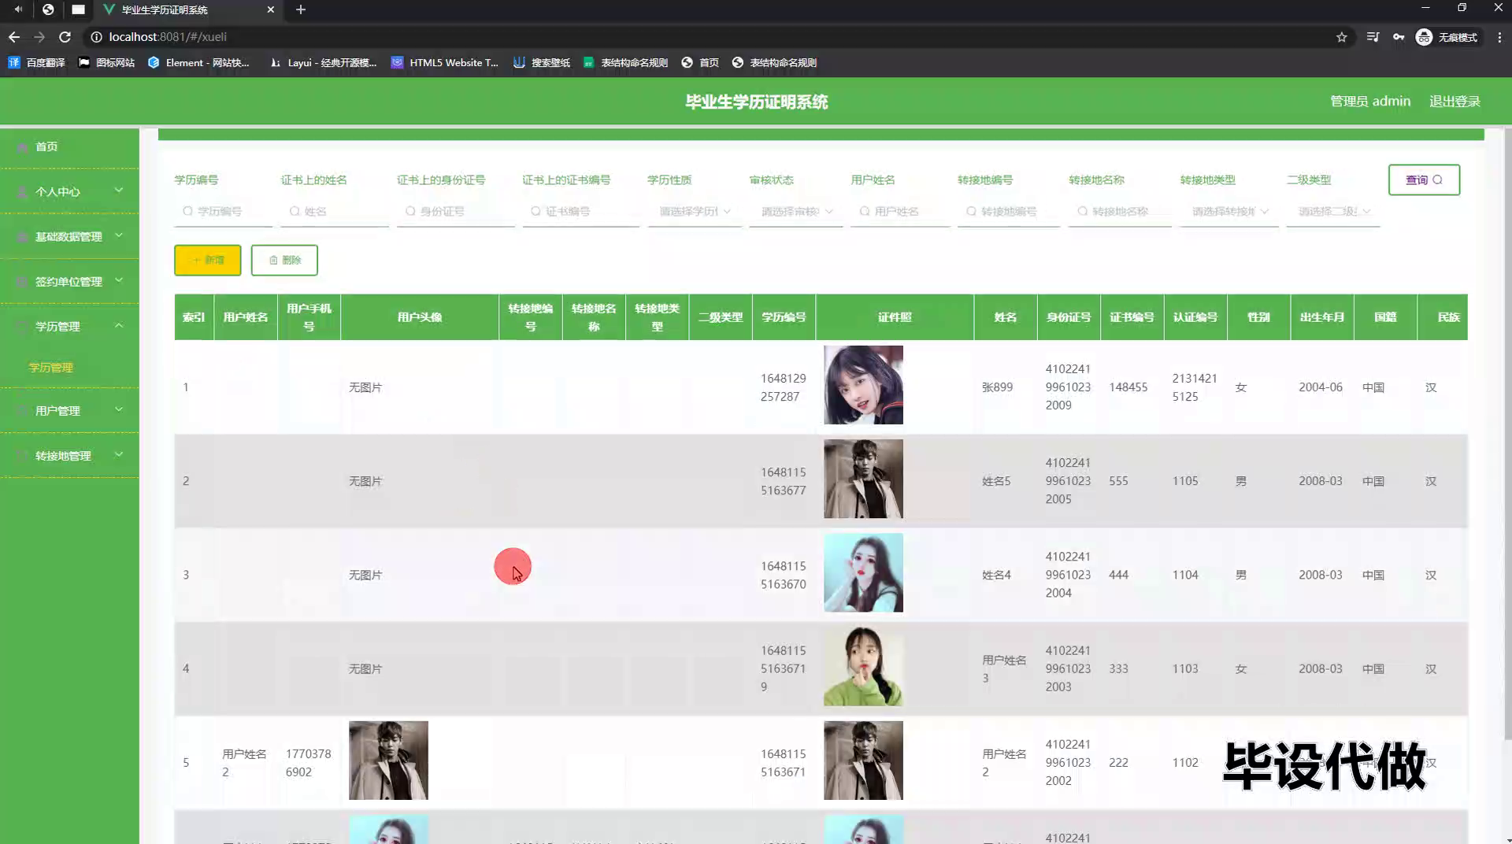The image size is (1512, 844).
Task: Click 管理员 admin label
Action: 1370,102
